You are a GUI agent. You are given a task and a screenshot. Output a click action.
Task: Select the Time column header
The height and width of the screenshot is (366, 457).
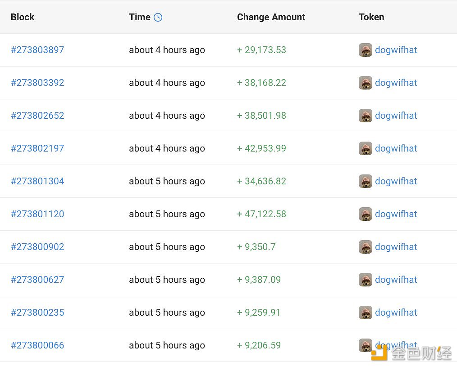coord(140,17)
